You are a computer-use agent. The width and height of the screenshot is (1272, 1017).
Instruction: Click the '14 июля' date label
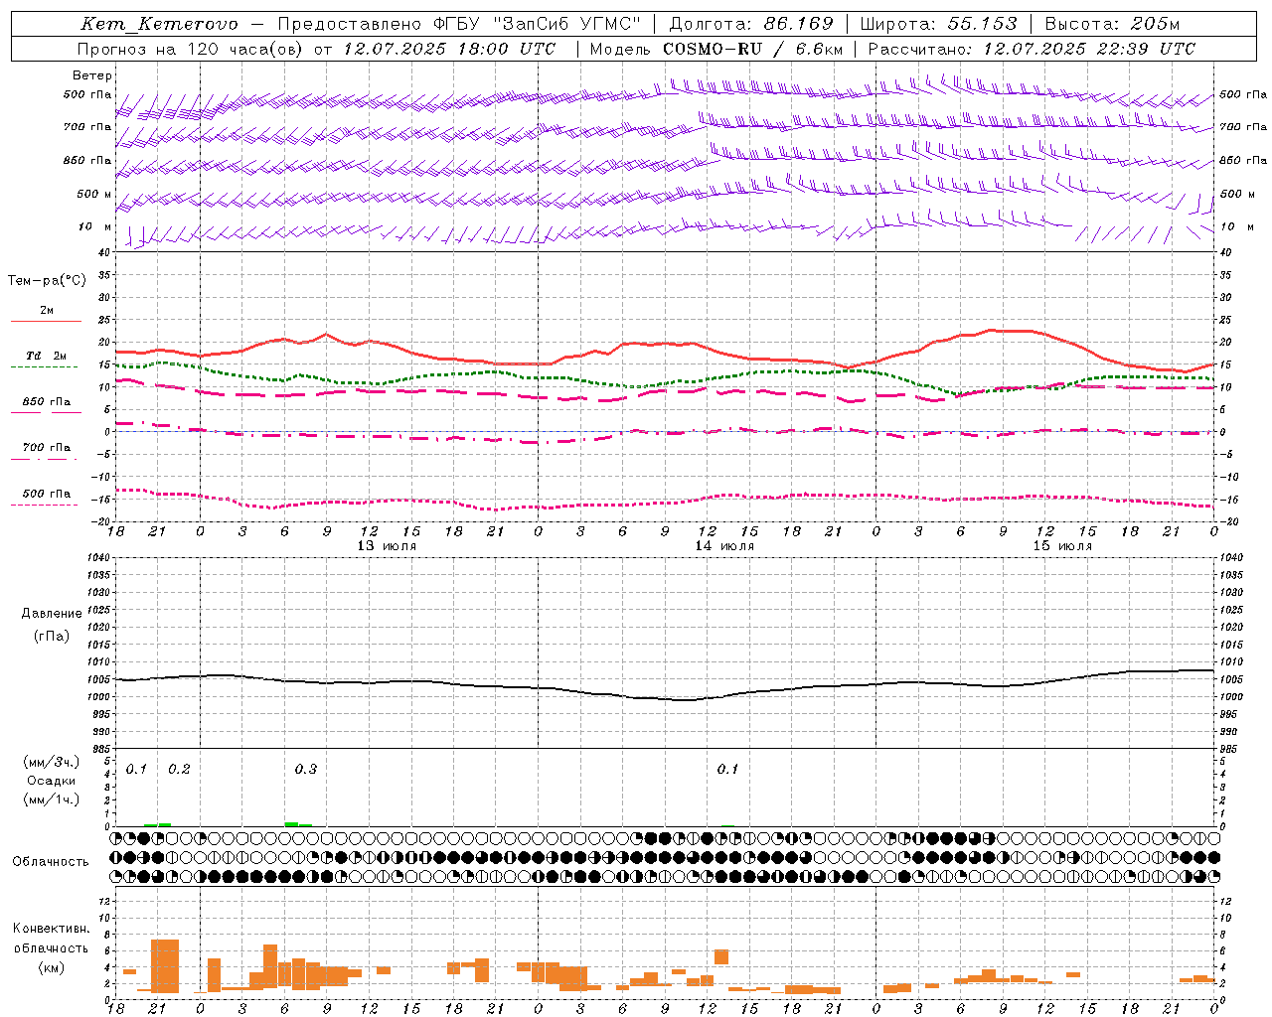(724, 546)
